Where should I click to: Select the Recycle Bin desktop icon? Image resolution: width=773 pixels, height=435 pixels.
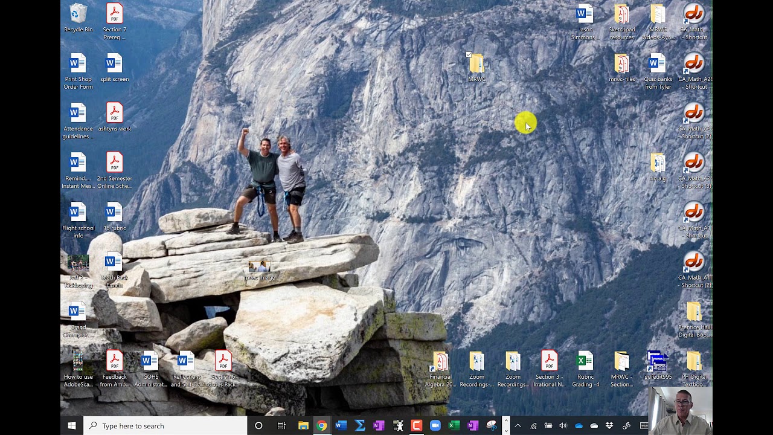[x=78, y=19]
